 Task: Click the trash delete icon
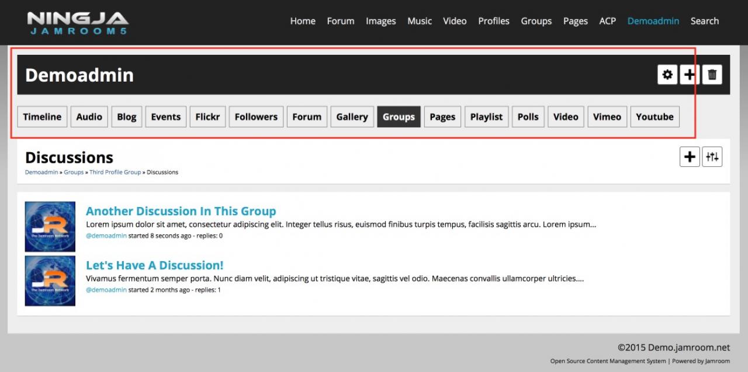coord(712,75)
